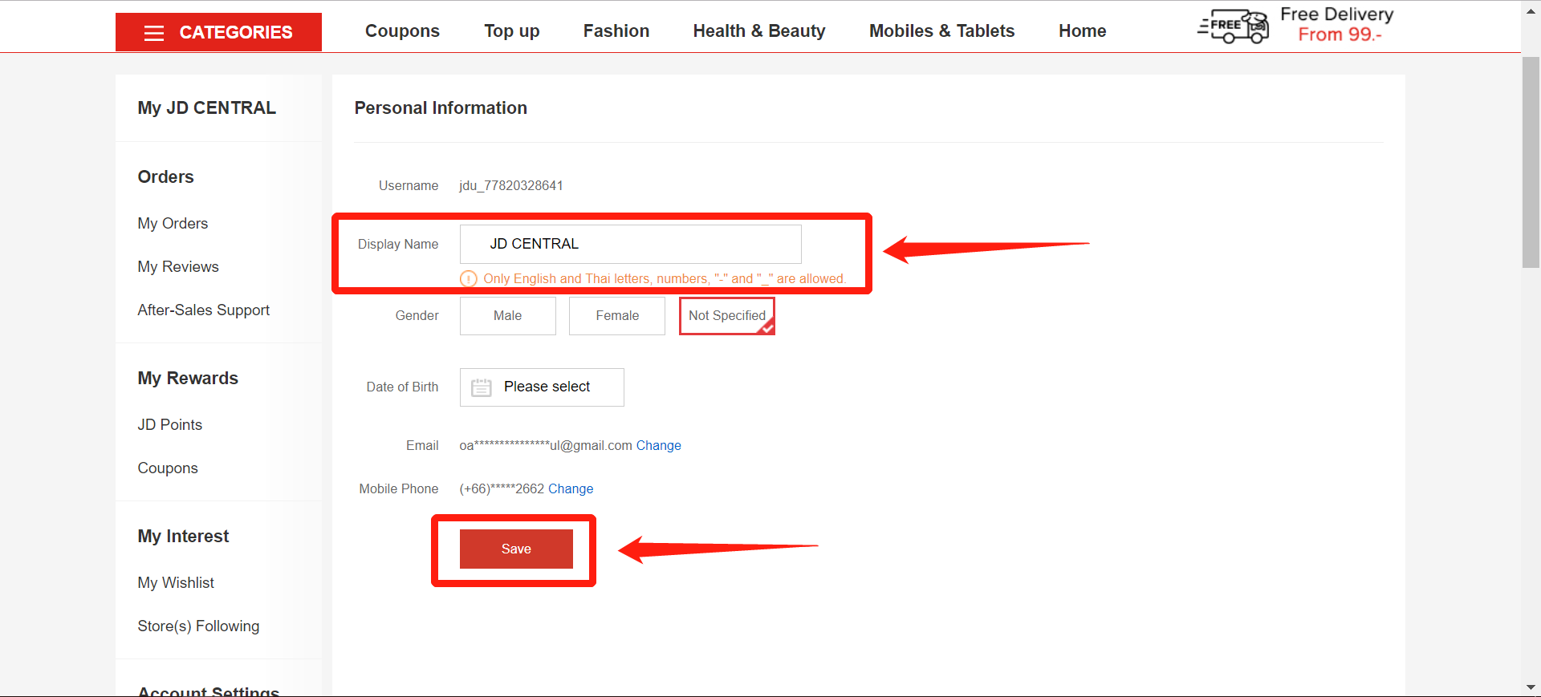Viewport: 1541px width, 697px height.
Task: Open the Home navigation item
Action: [1083, 31]
